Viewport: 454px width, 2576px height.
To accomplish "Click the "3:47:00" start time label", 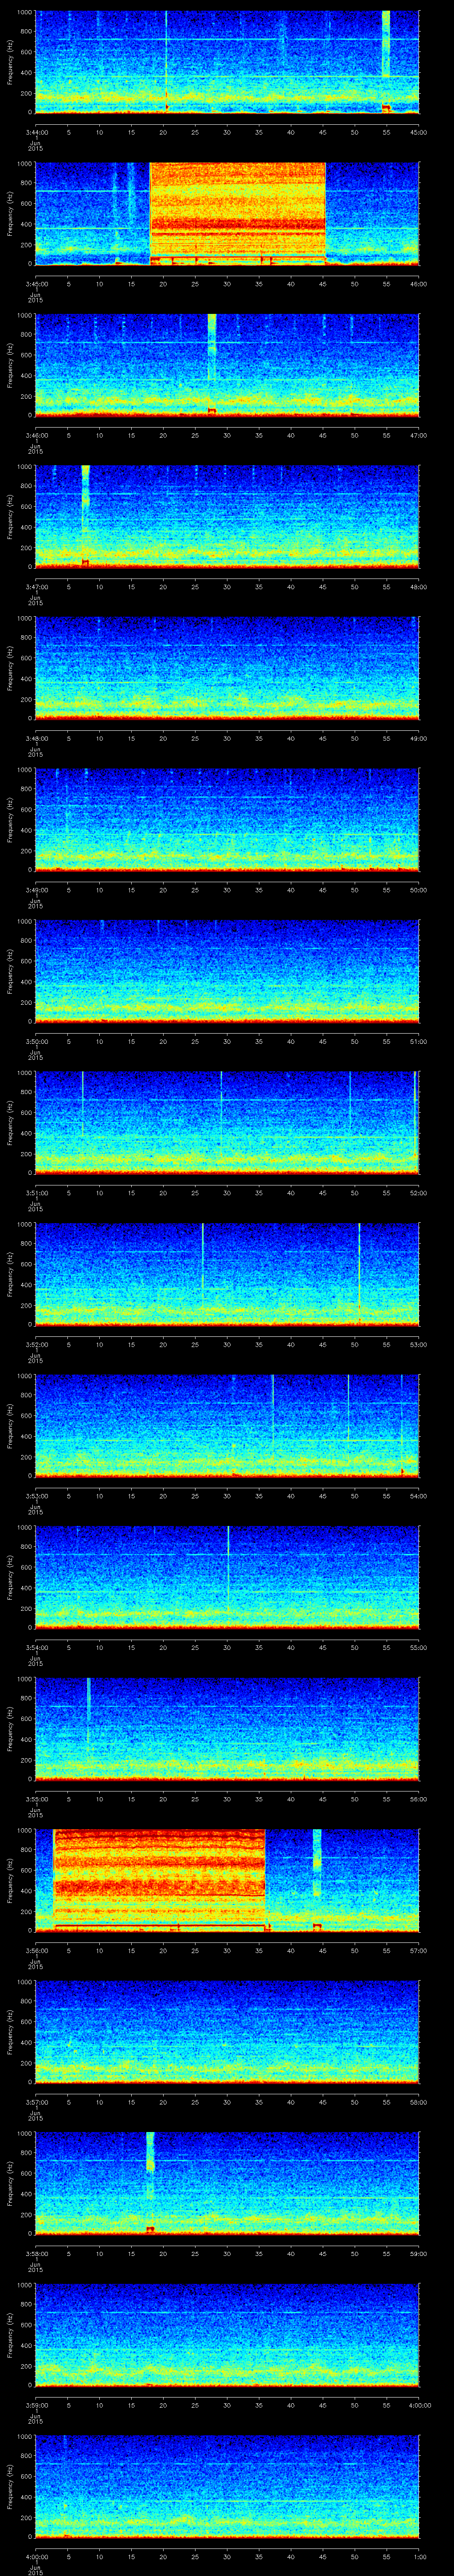I will coord(36,587).
